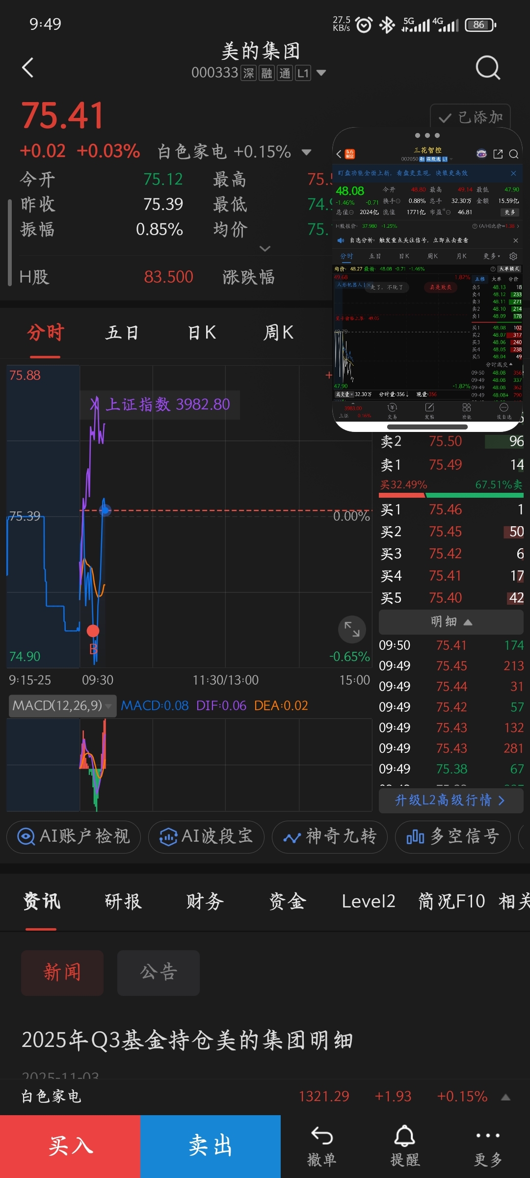This screenshot has height=1178, width=530.
Task: Open 发帖 post icon in floating window
Action: pos(429,411)
